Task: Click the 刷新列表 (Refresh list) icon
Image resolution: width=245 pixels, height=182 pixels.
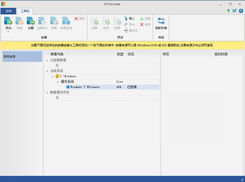Action: click(161, 21)
